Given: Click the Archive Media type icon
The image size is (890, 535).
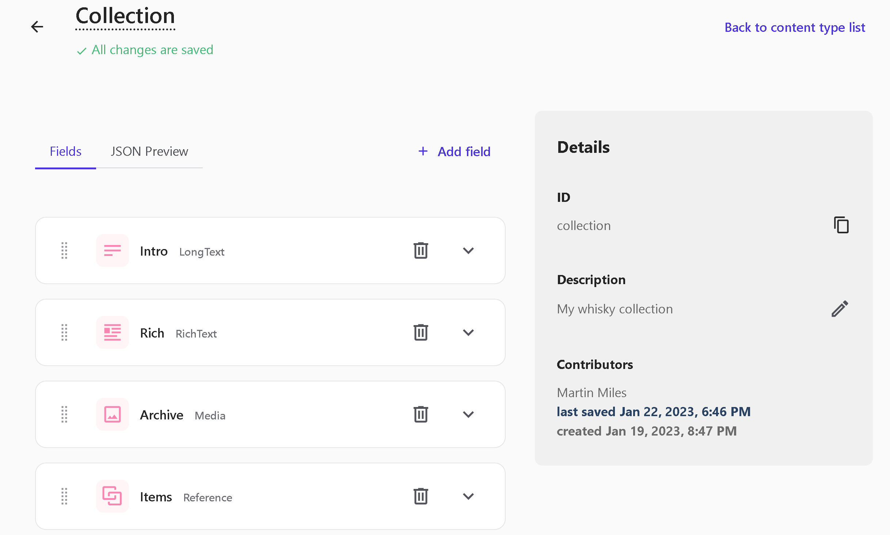Looking at the screenshot, I should click(x=113, y=414).
